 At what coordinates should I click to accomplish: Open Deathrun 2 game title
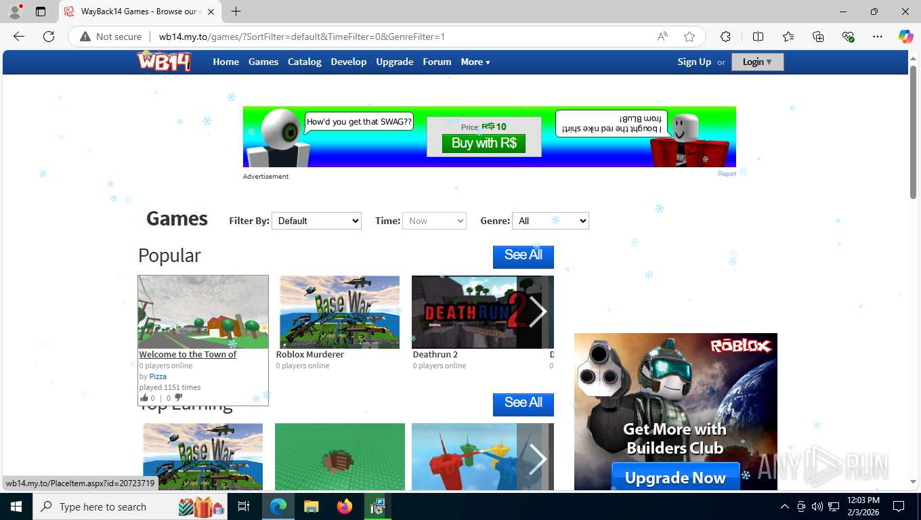click(x=435, y=354)
